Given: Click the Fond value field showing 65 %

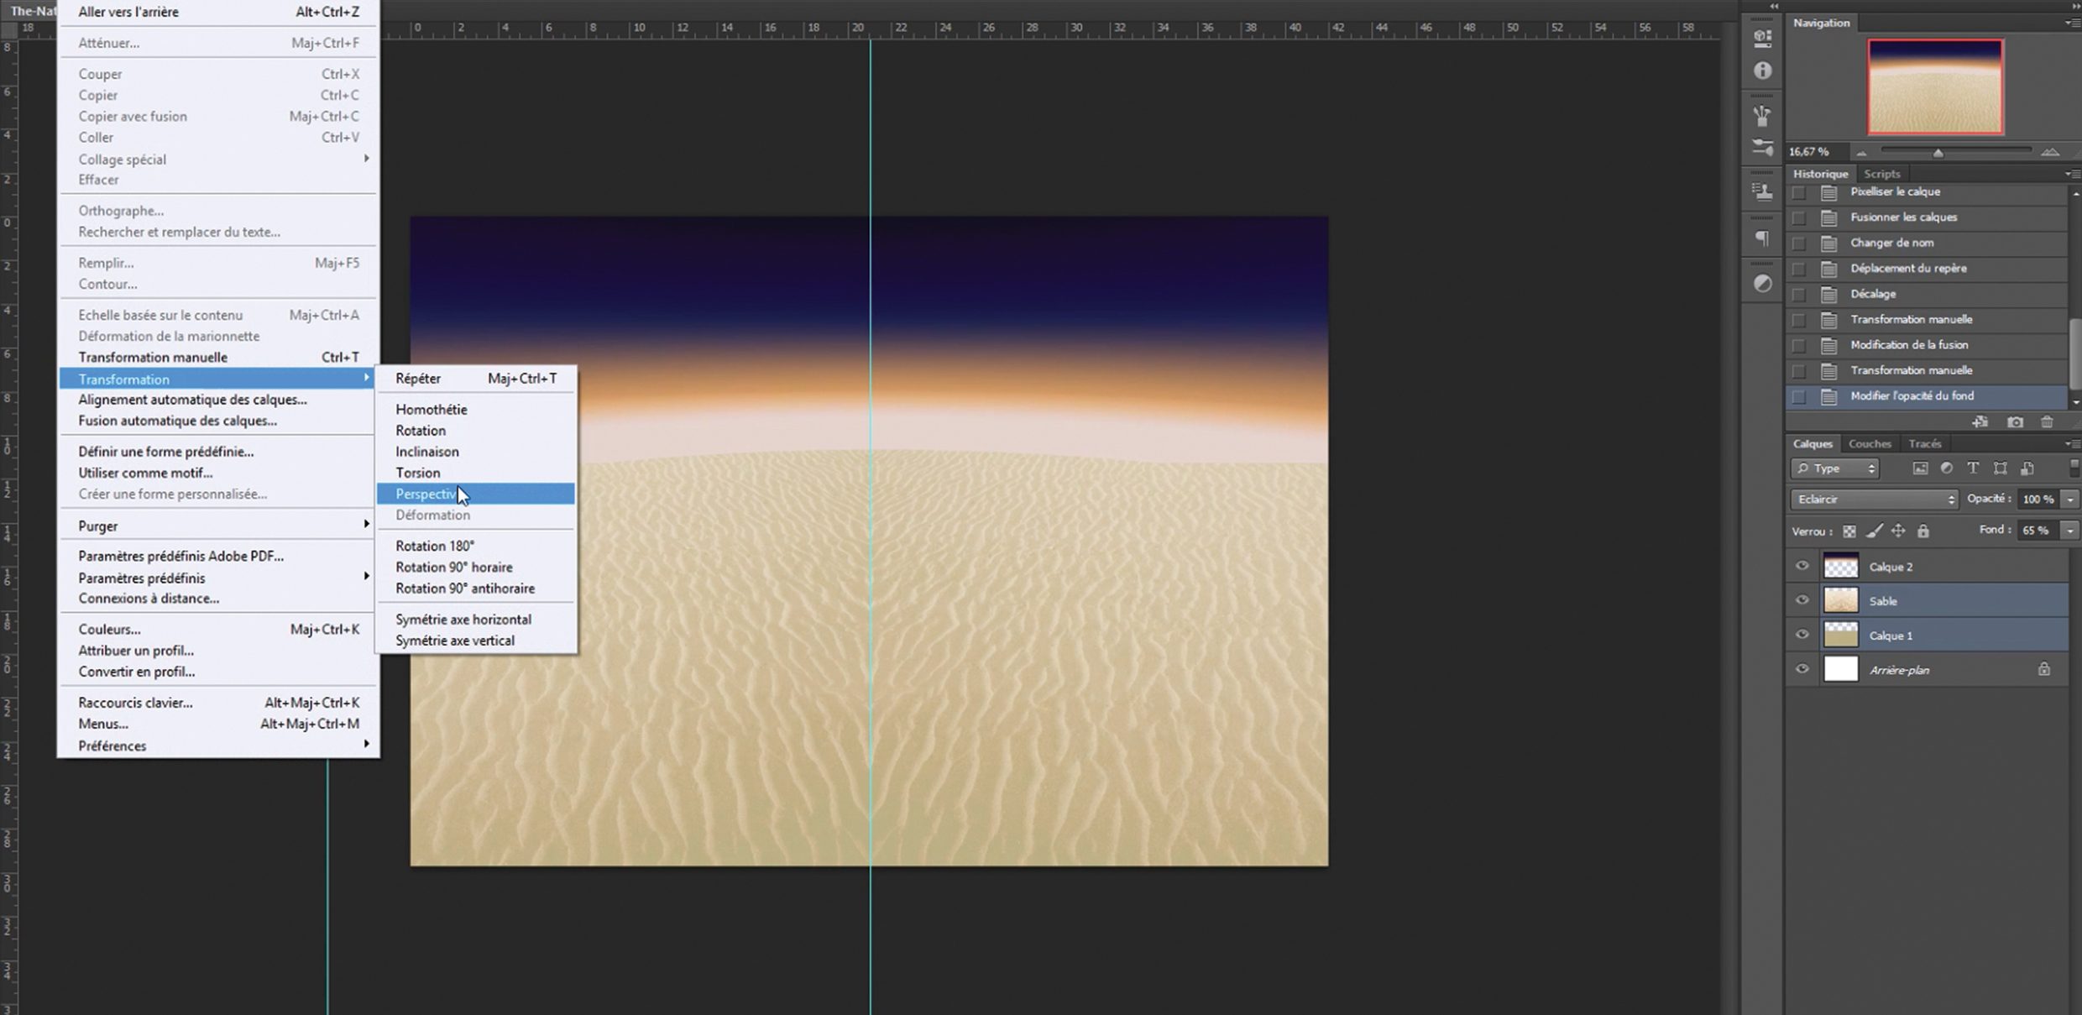Looking at the screenshot, I should click(2040, 531).
